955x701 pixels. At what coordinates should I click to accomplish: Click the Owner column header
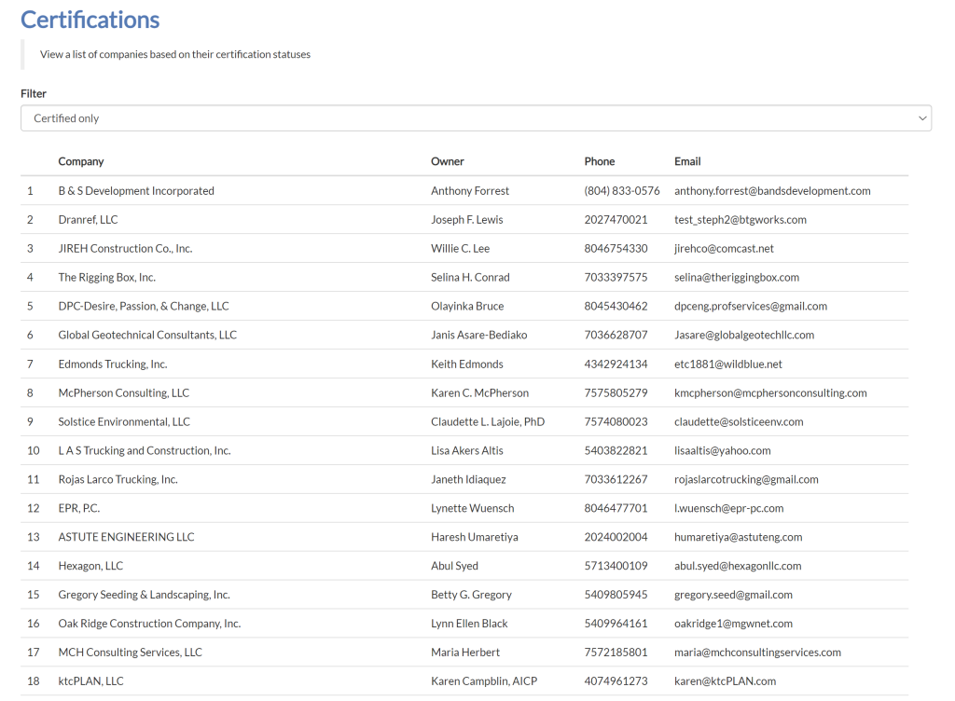point(448,161)
